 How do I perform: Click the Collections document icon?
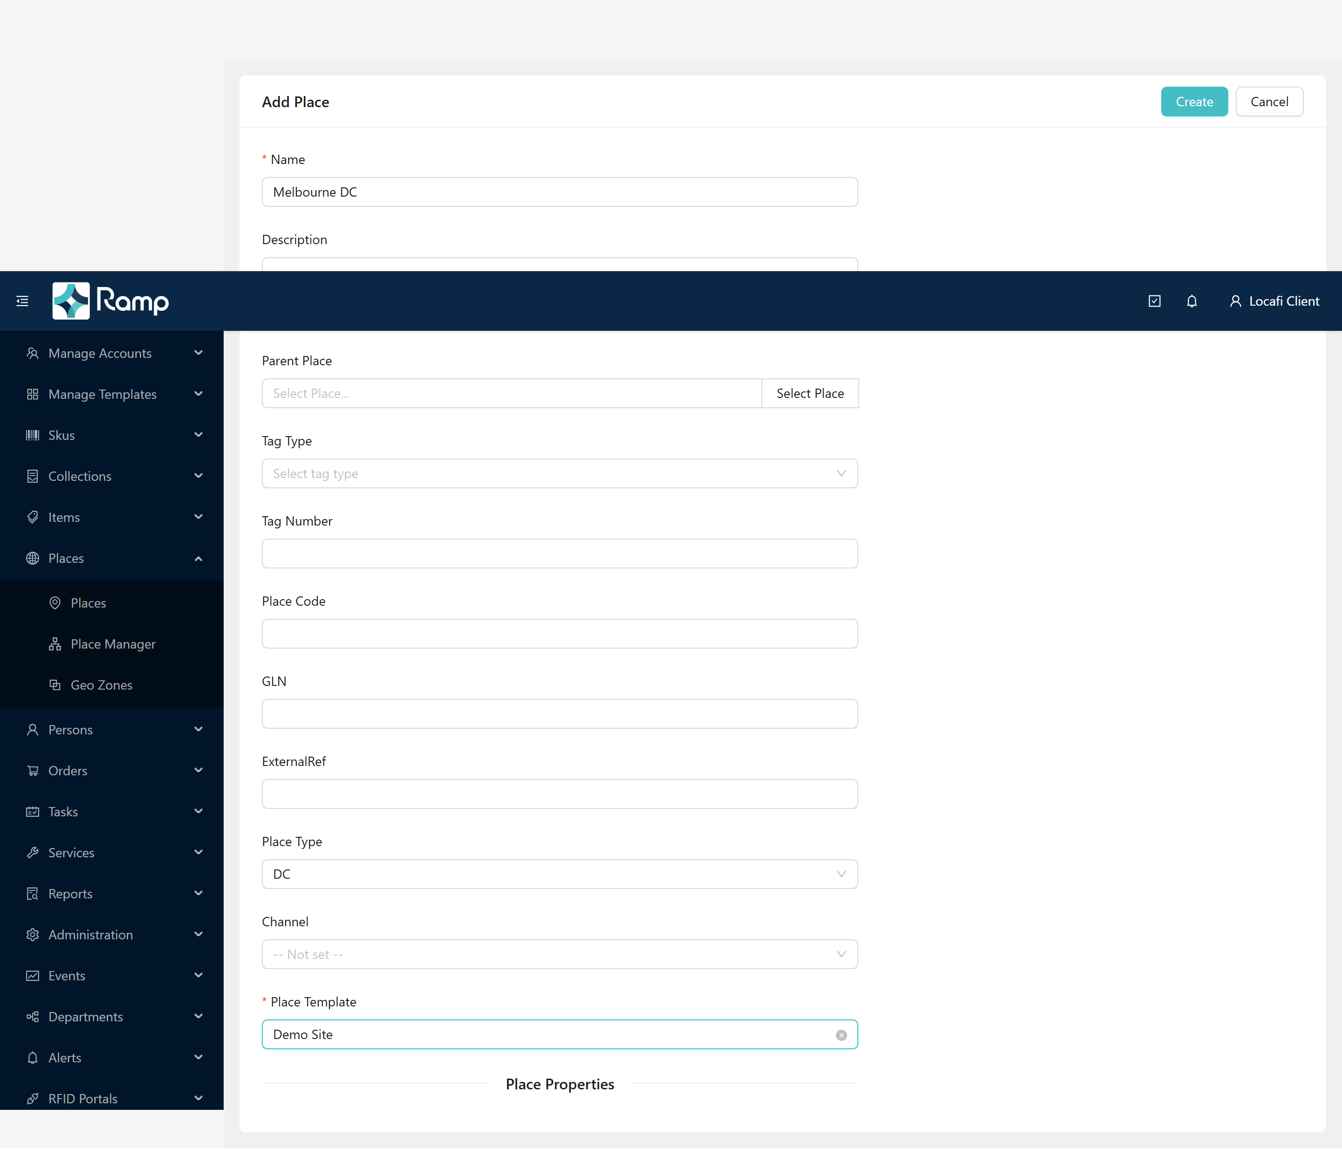pos(32,477)
